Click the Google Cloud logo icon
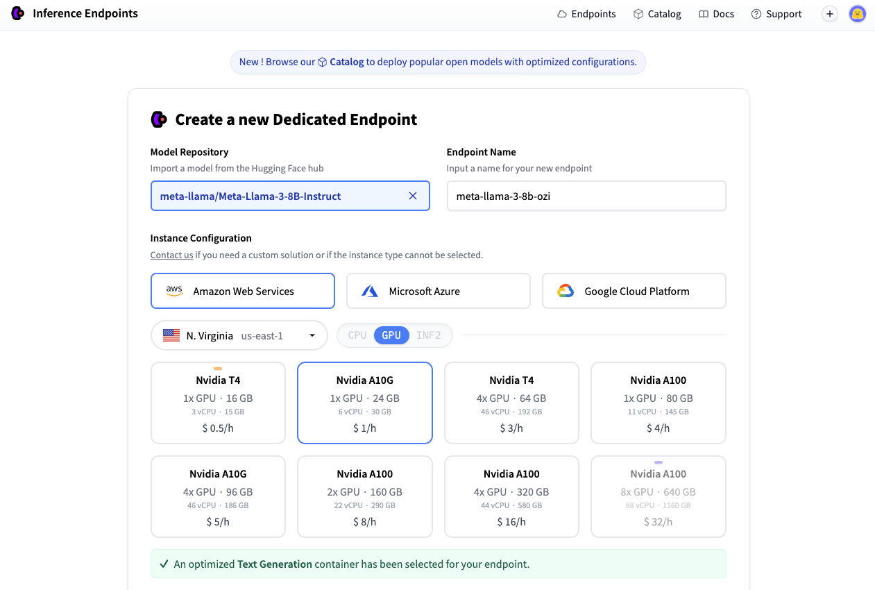 pos(566,291)
